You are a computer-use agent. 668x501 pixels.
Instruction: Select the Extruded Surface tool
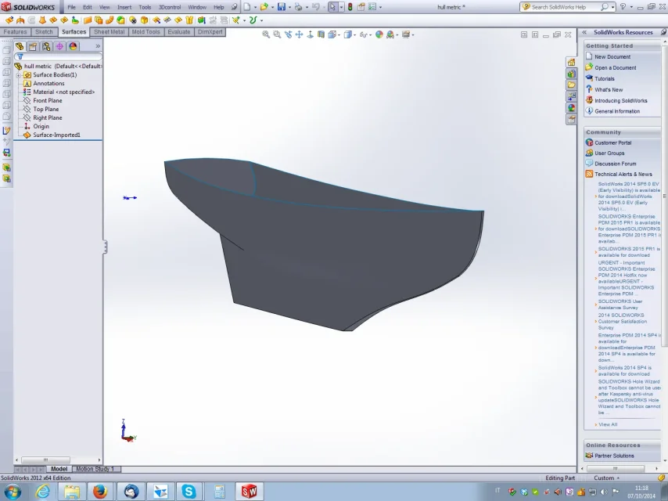tap(9, 20)
